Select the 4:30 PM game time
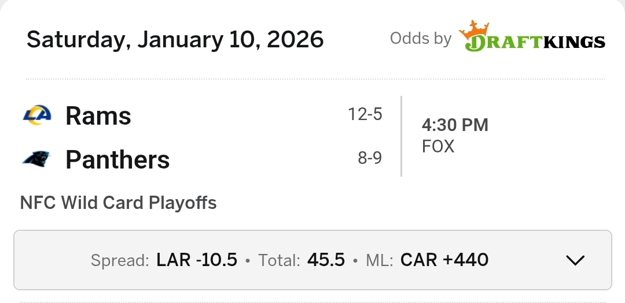The width and height of the screenshot is (625, 303). tap(455, 125)
